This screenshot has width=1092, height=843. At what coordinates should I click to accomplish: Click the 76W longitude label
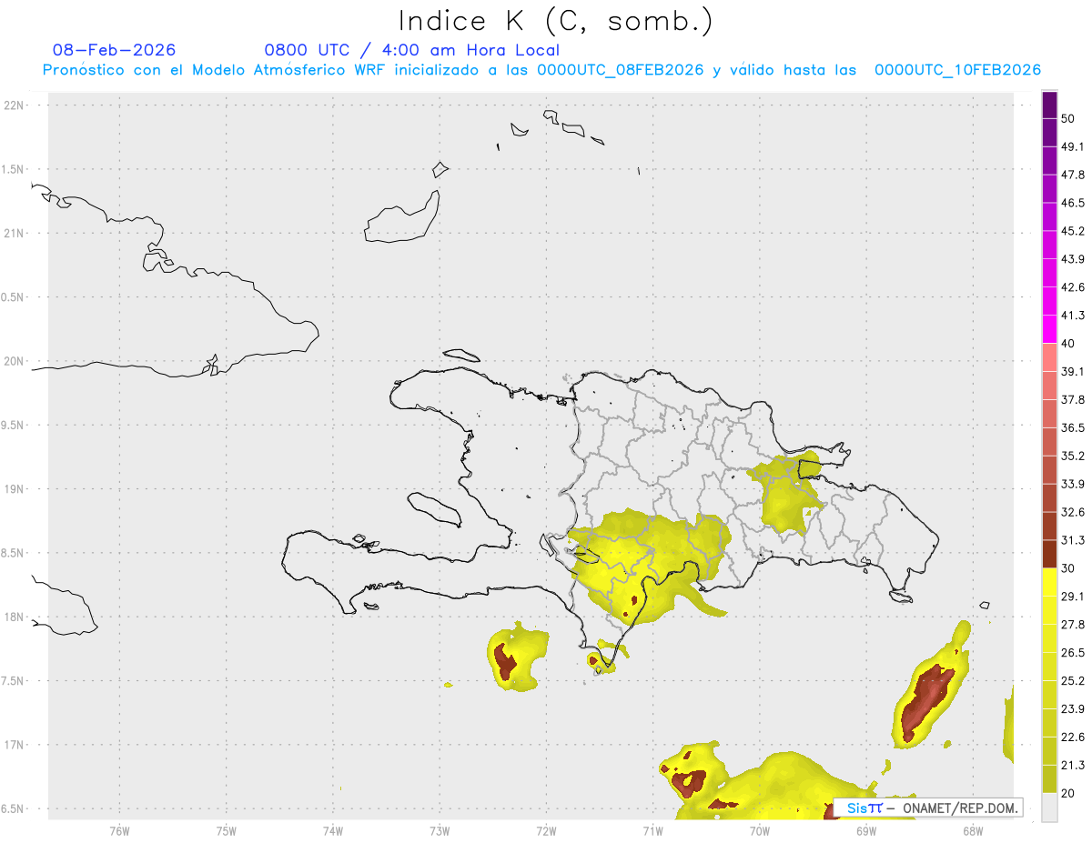(119, 830)
